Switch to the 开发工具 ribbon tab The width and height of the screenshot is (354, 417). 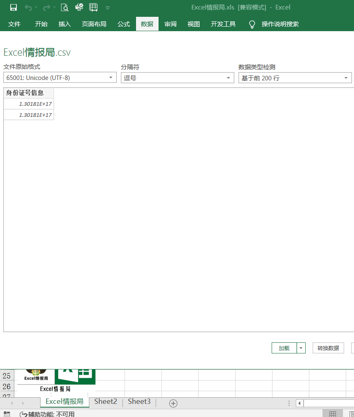(223, 24)
